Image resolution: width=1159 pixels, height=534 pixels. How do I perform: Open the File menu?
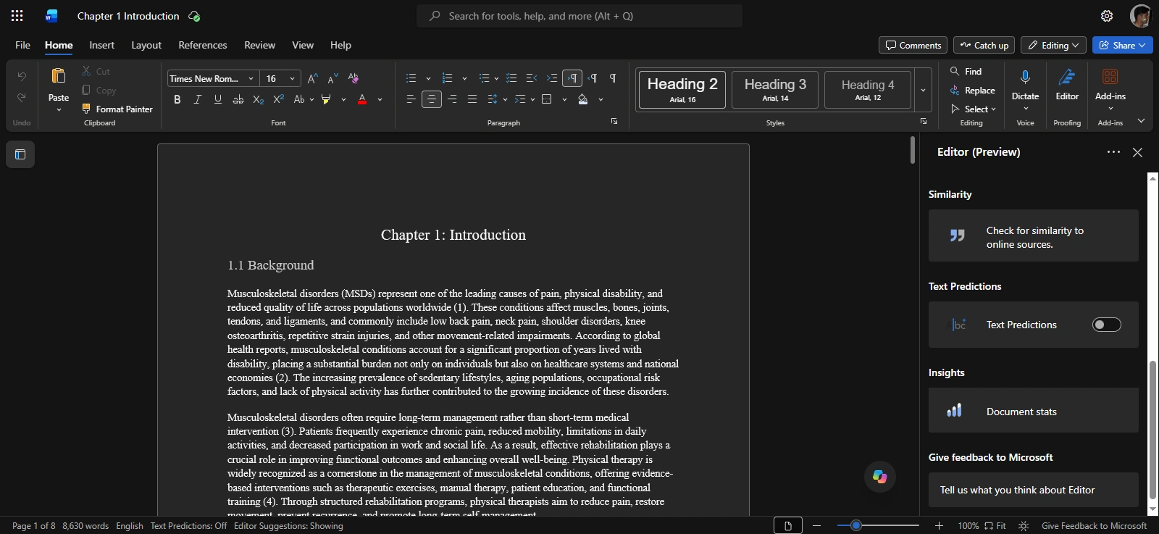(22, 45)
